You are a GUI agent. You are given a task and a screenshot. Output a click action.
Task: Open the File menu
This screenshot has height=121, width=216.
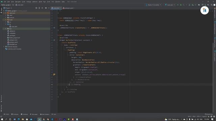(x=5, y=2)
